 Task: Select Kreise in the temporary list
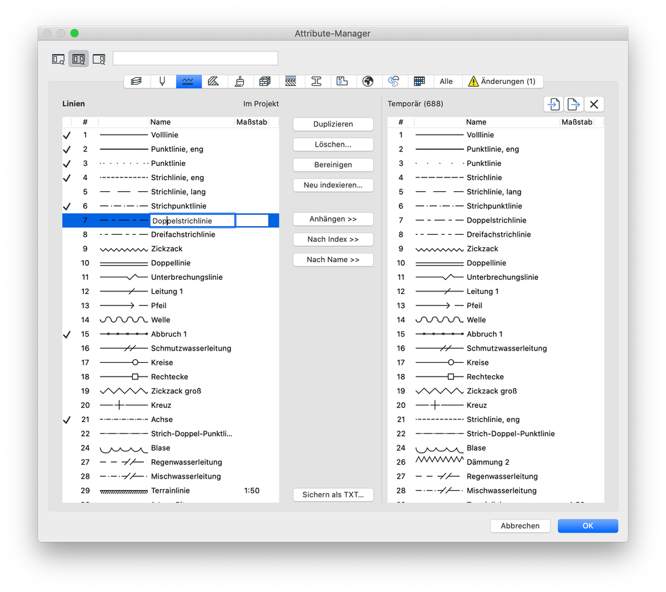(x=496, y=363)
